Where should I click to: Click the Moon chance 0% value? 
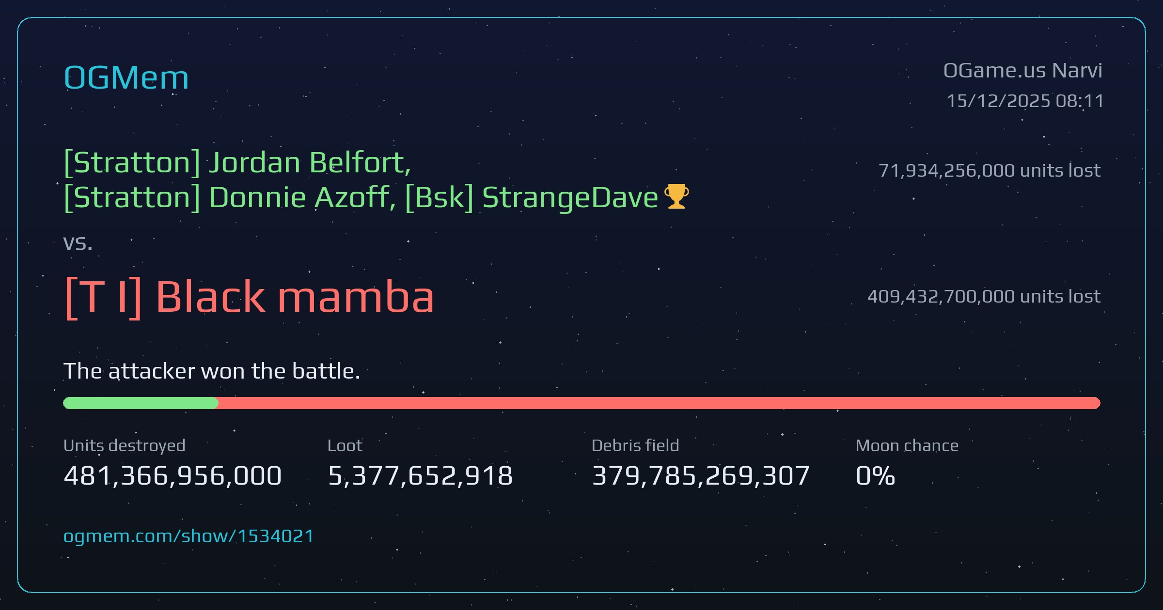(x=875, y=475)
